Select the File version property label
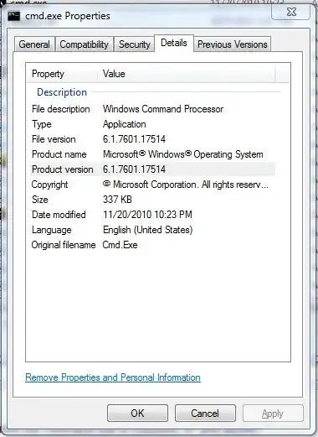 point(54,139)
